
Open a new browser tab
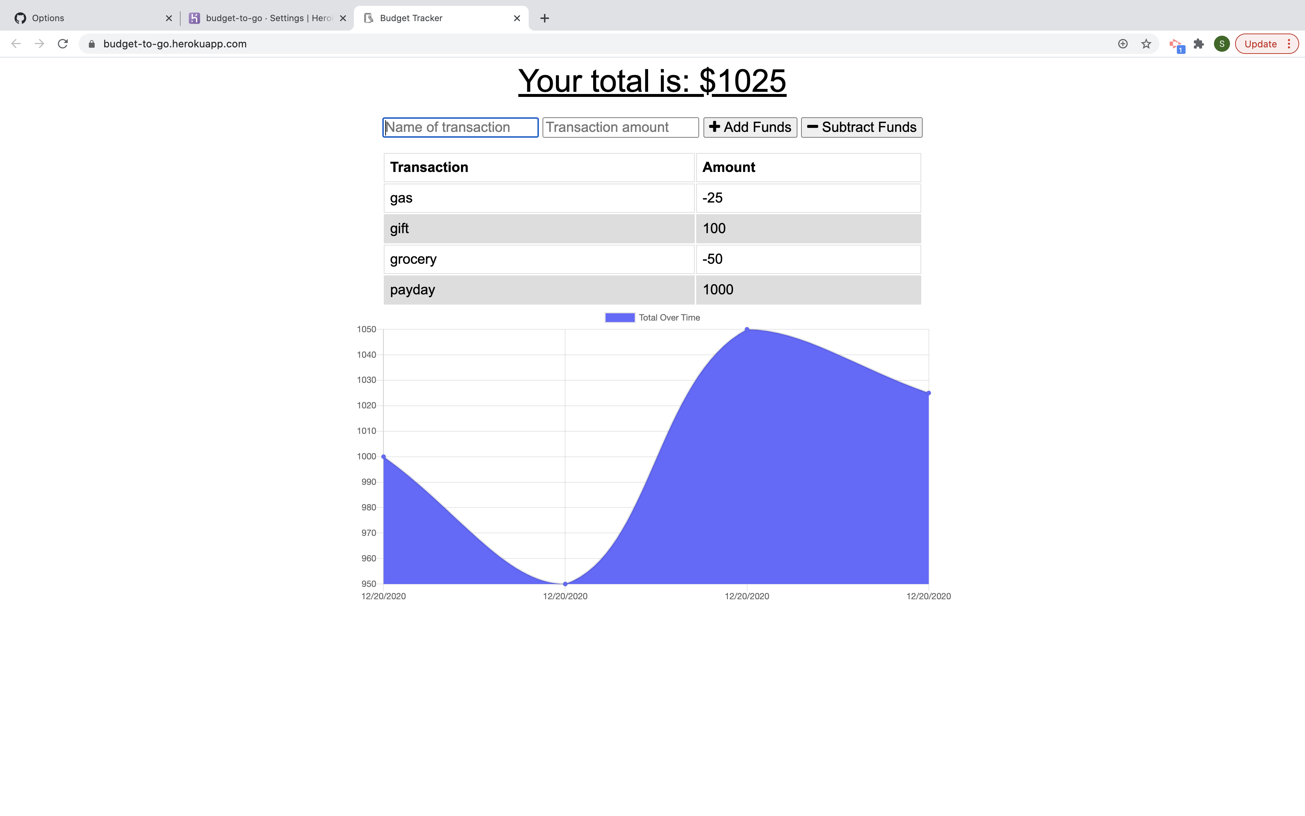544,18
